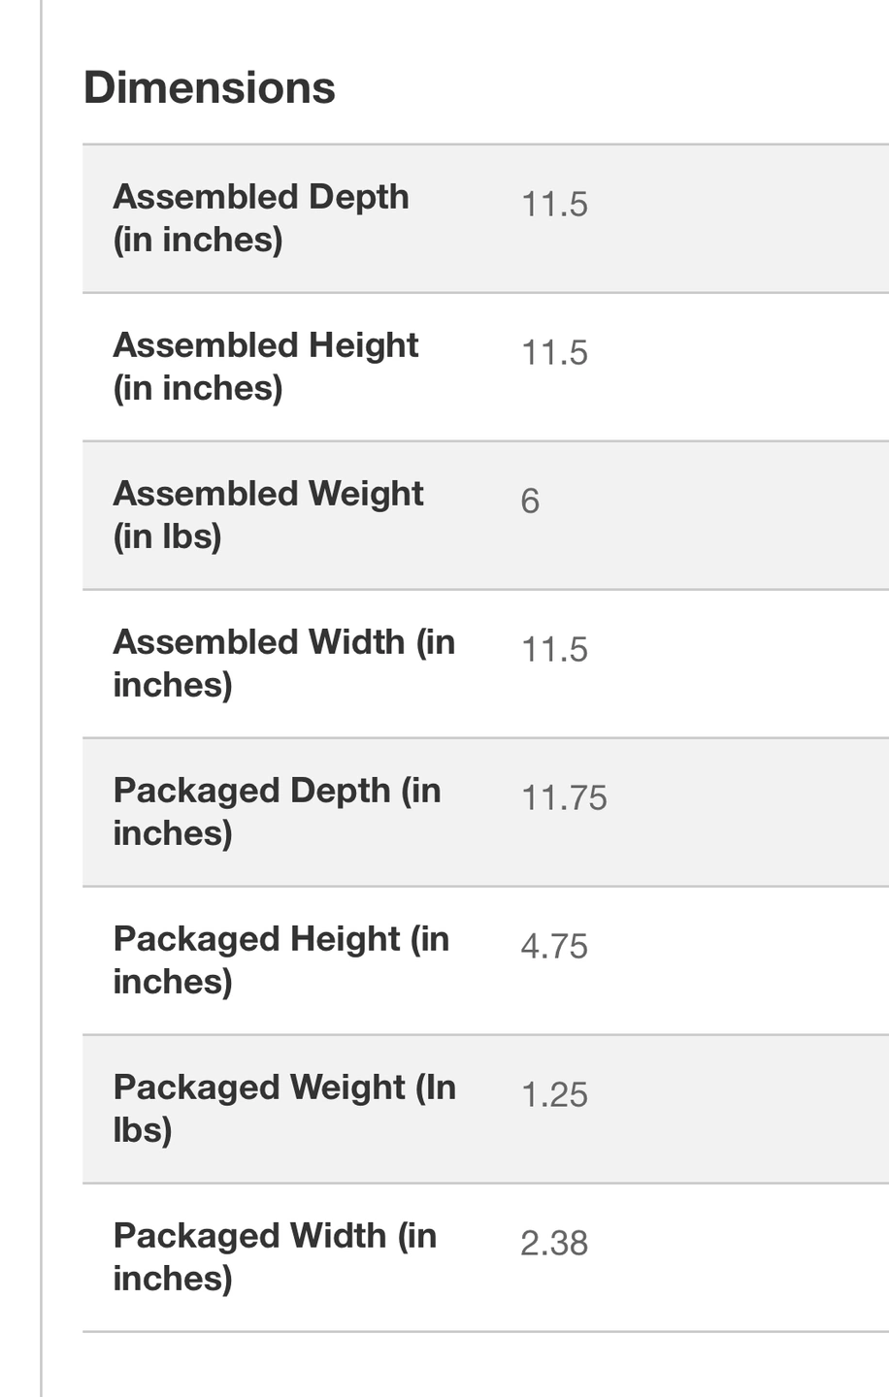Select the Assembled Depth value 11.5

click(x=554, y=204)
